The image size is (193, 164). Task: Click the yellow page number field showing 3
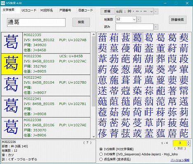coord(180,143)
